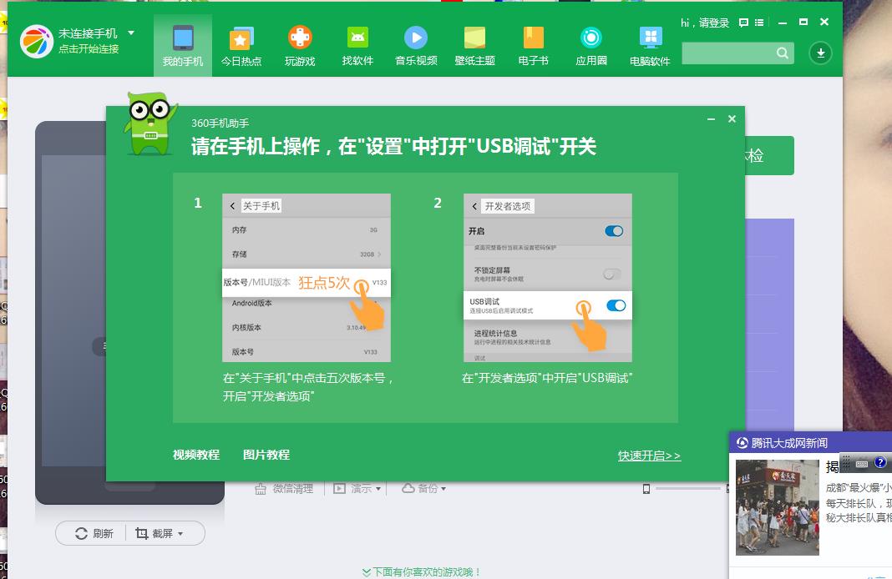Open the 我的手机 tab

183,45
